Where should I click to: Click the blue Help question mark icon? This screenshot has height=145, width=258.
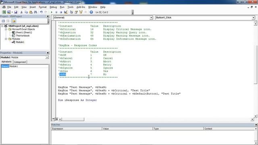pyautogui.click(x=92, y=12)
